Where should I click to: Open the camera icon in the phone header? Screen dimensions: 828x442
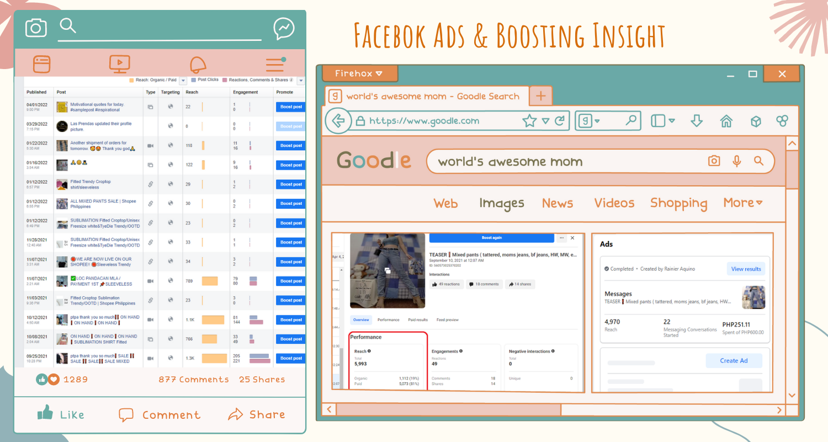[36, 28]
